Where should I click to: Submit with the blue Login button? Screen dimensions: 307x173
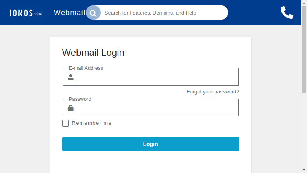[151, 144]
